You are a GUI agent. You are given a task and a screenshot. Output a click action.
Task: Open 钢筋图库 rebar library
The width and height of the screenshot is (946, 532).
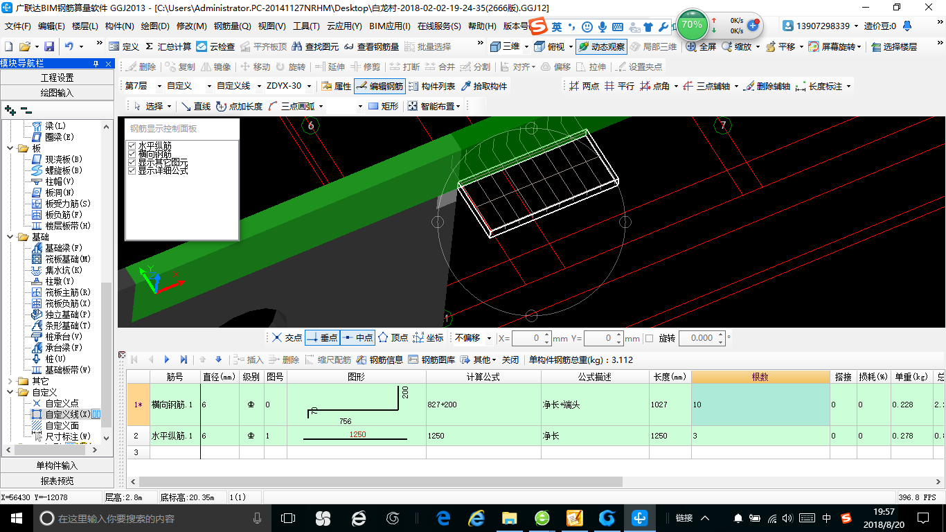[x=431, y=360]
